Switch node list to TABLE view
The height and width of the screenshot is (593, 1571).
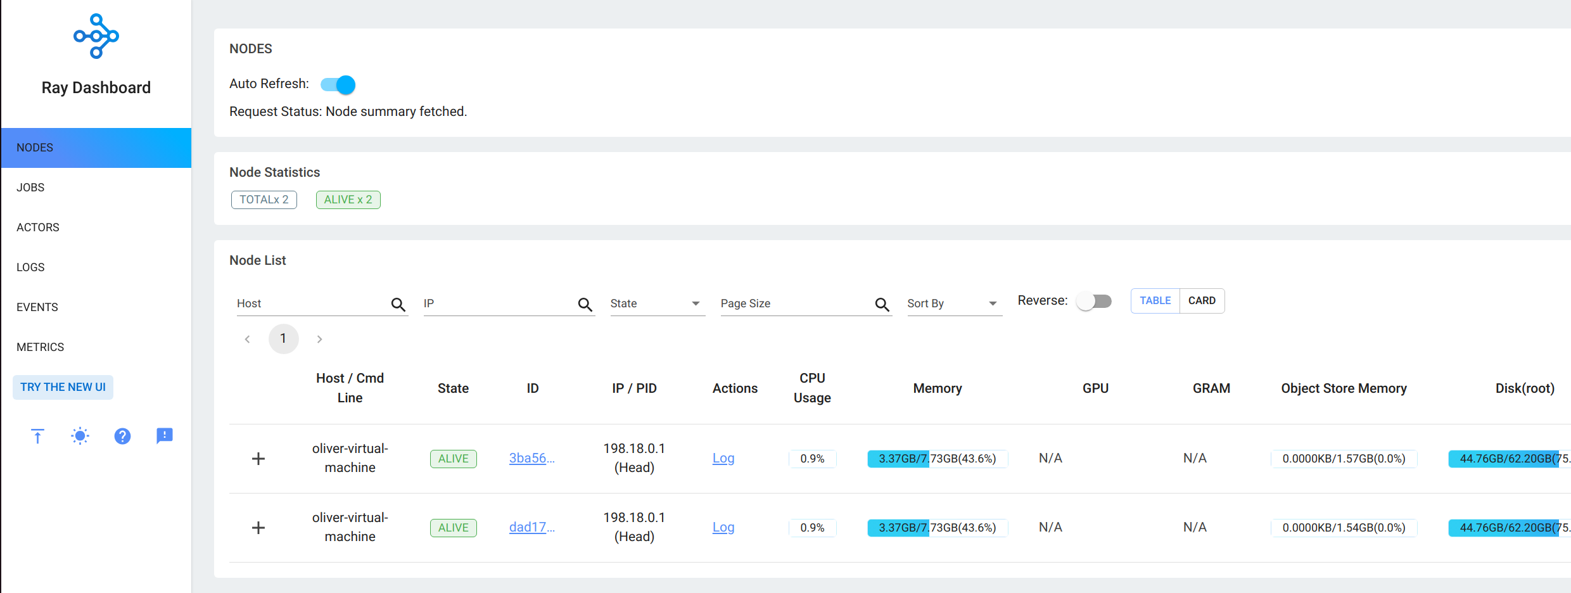[1155, 301]
